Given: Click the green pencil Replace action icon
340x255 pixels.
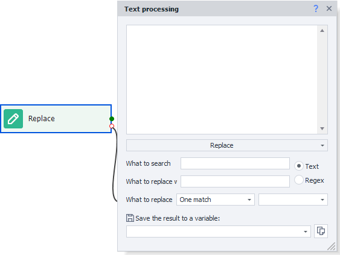Looking at the screenshot, I should [13, 119].
